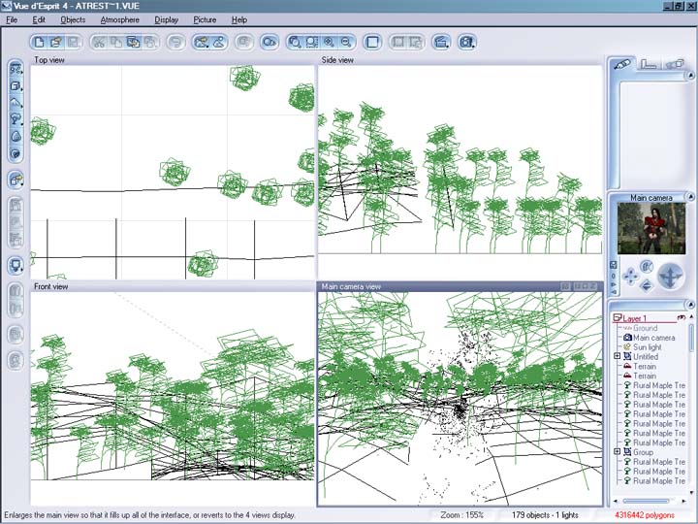The height and width of the screenshot is (524, 698).
Task: Expand the Group node in layer tree
Action: tap(618, 452)
